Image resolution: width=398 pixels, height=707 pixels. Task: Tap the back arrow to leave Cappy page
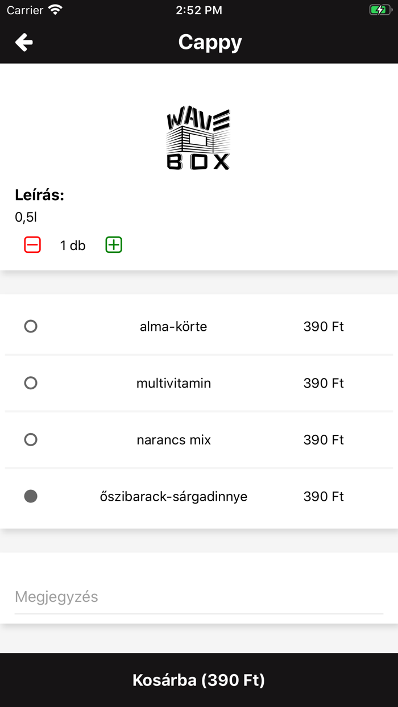point(23,41)
